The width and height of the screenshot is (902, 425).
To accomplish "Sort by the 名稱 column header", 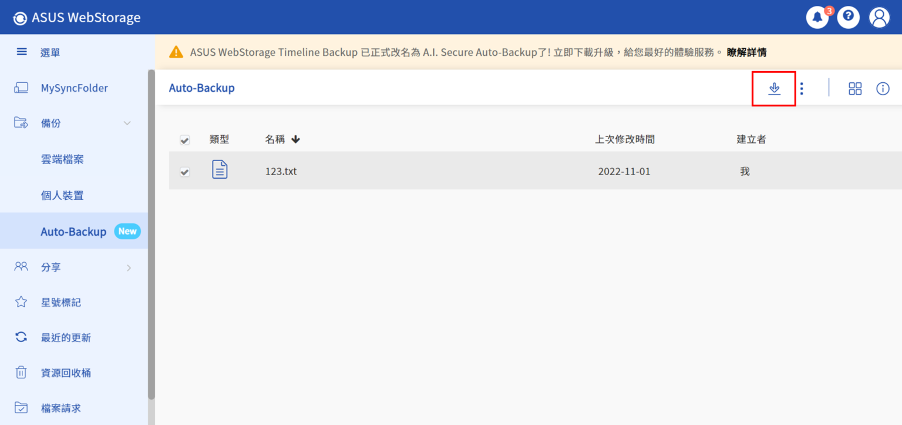I will pos(275,139).
